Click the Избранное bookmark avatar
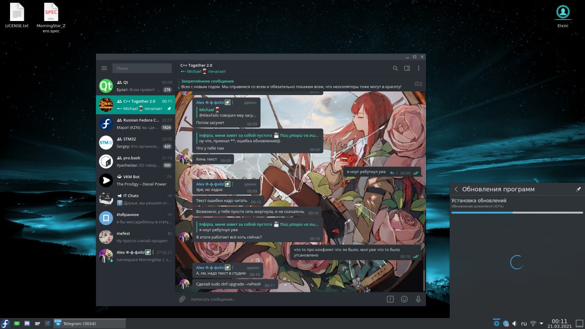This screenshot has width=585, height=329. [x=106, y=218]
